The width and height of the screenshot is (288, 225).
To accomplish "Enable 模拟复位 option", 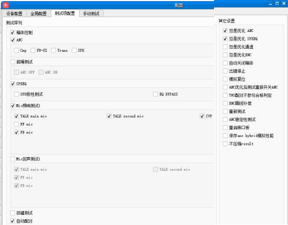I will 225,79.
